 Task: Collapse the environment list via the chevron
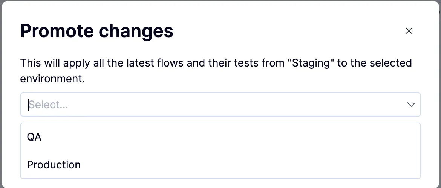pyautogui.click(x=411, y=105)
